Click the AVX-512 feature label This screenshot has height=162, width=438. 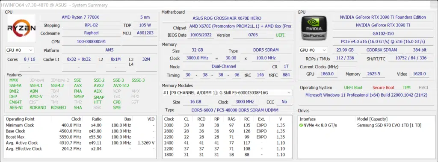click(121, 86)
